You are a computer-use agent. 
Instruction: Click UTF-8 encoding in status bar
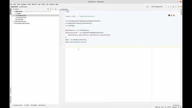click(x=169, y=107)
